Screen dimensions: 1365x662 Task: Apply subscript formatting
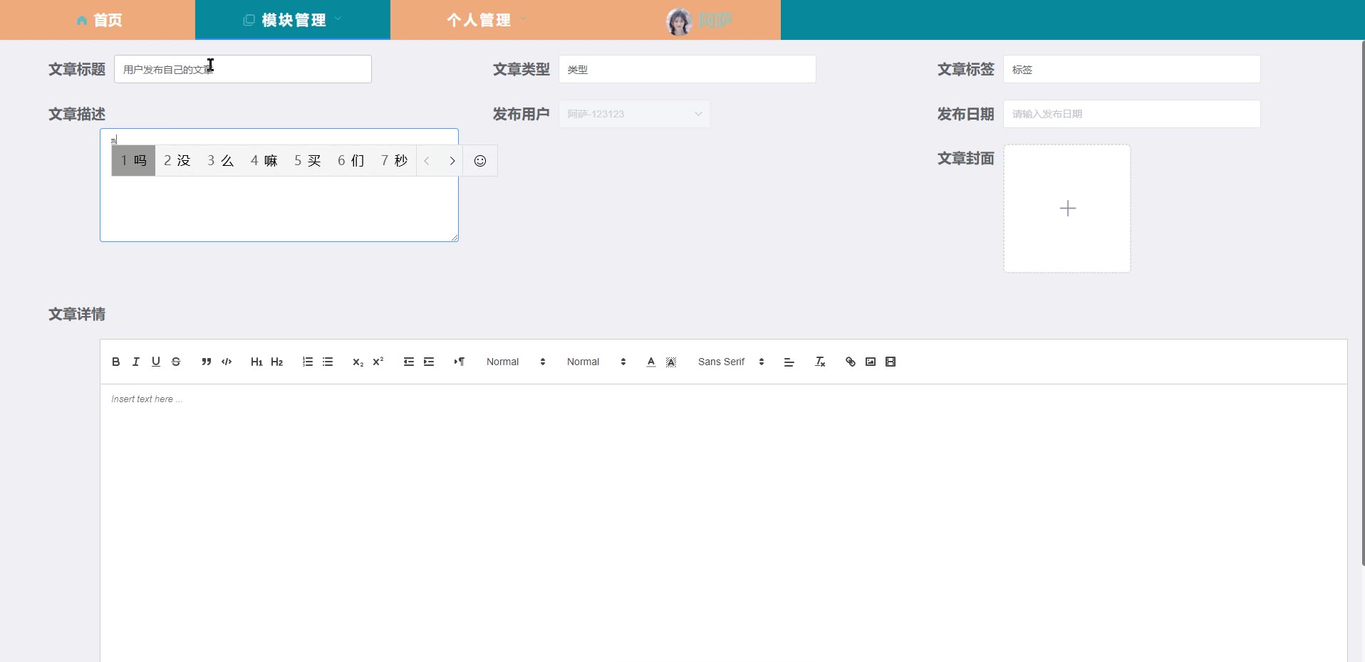(358, 362)
